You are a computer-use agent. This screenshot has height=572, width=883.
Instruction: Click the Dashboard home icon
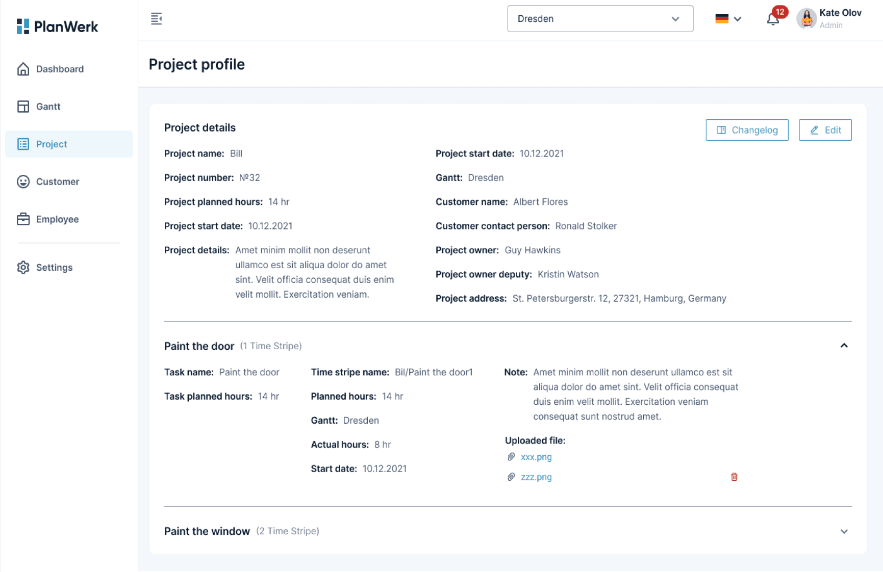tap(23, 69)
